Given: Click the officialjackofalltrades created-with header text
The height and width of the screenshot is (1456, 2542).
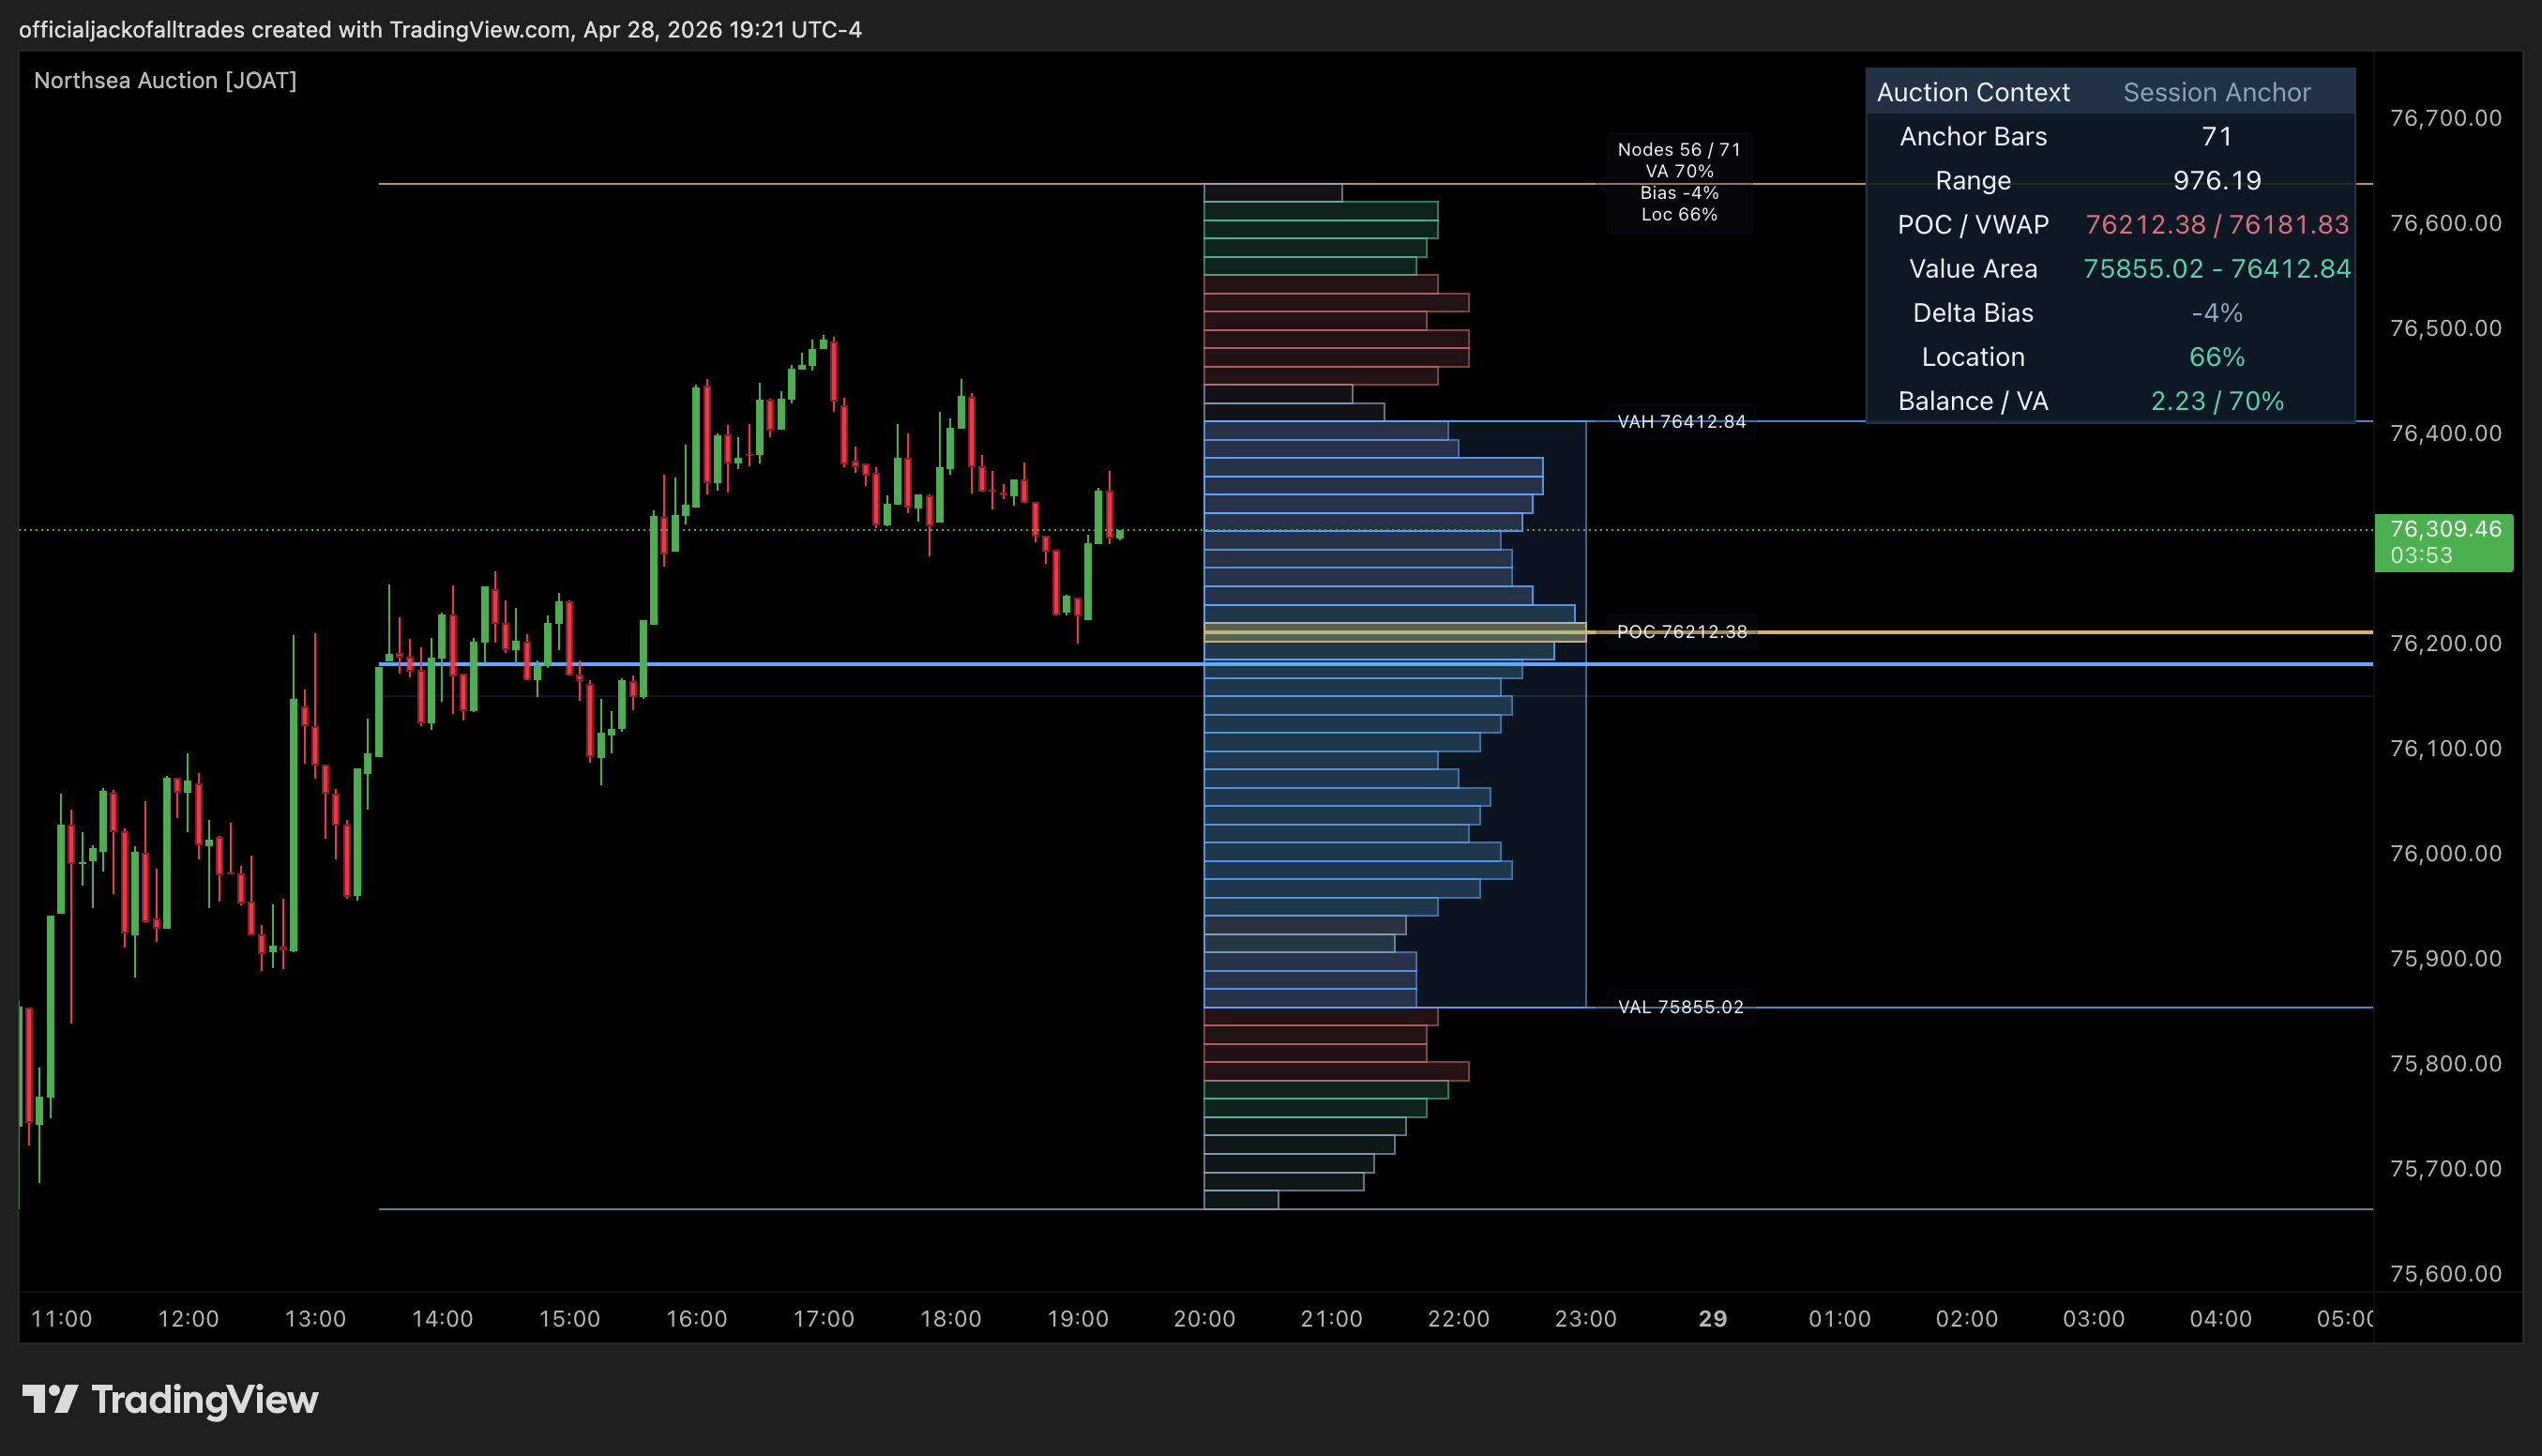Looking at the screenshot, I should click(440, 29).
